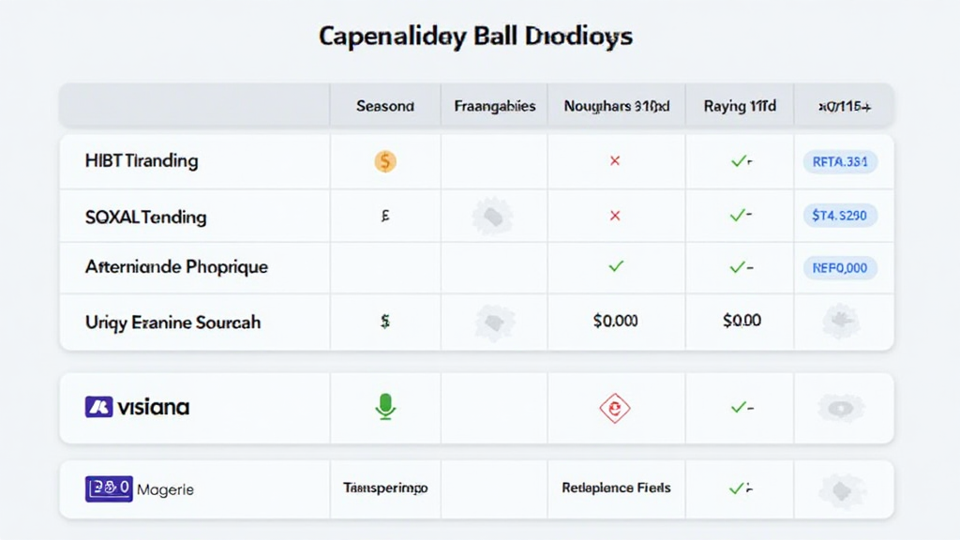Select the Fraangabiies column header
This screenshot has width=960, height=540.
(494, 106)
